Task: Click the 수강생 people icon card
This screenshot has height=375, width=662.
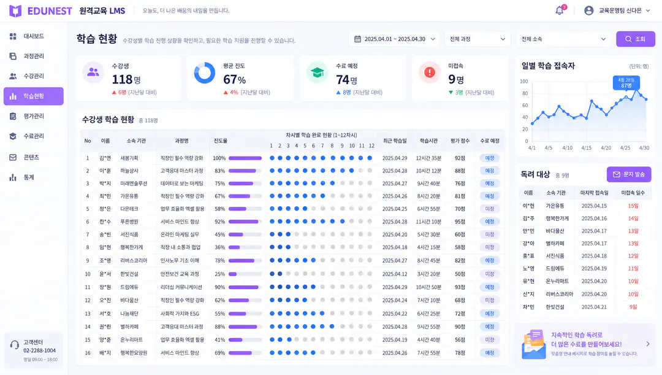Action: pyautogui.click(x=93, y=72)
